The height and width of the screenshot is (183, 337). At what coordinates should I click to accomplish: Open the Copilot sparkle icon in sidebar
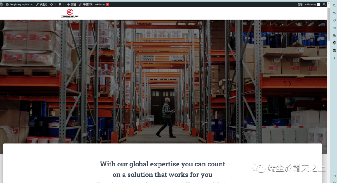pyautogui.click(x=334, y=13)
